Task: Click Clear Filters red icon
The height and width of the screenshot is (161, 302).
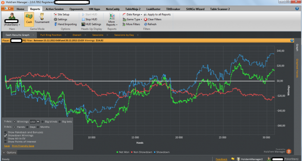Action: 145,19
